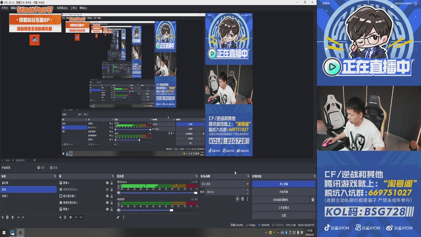Viewport: 421px width, 237px height.
Task: Open Mic/Aux channel options dots
Action: click(x=119, y=186)
